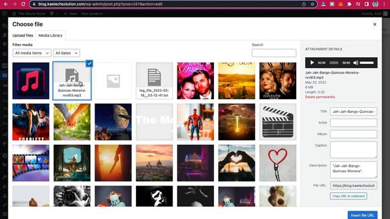Click the Description text area

353,170
